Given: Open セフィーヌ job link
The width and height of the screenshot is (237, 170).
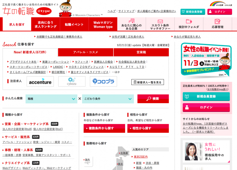Looking at the screenshot, I should tap(82, 62).
